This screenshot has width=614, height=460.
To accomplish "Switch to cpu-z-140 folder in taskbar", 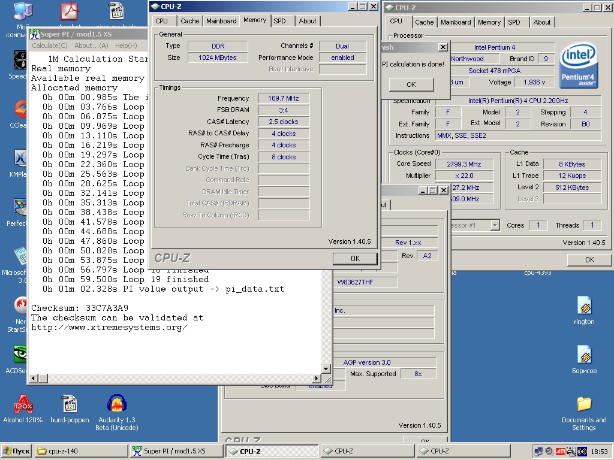I will tap(81, 451).
